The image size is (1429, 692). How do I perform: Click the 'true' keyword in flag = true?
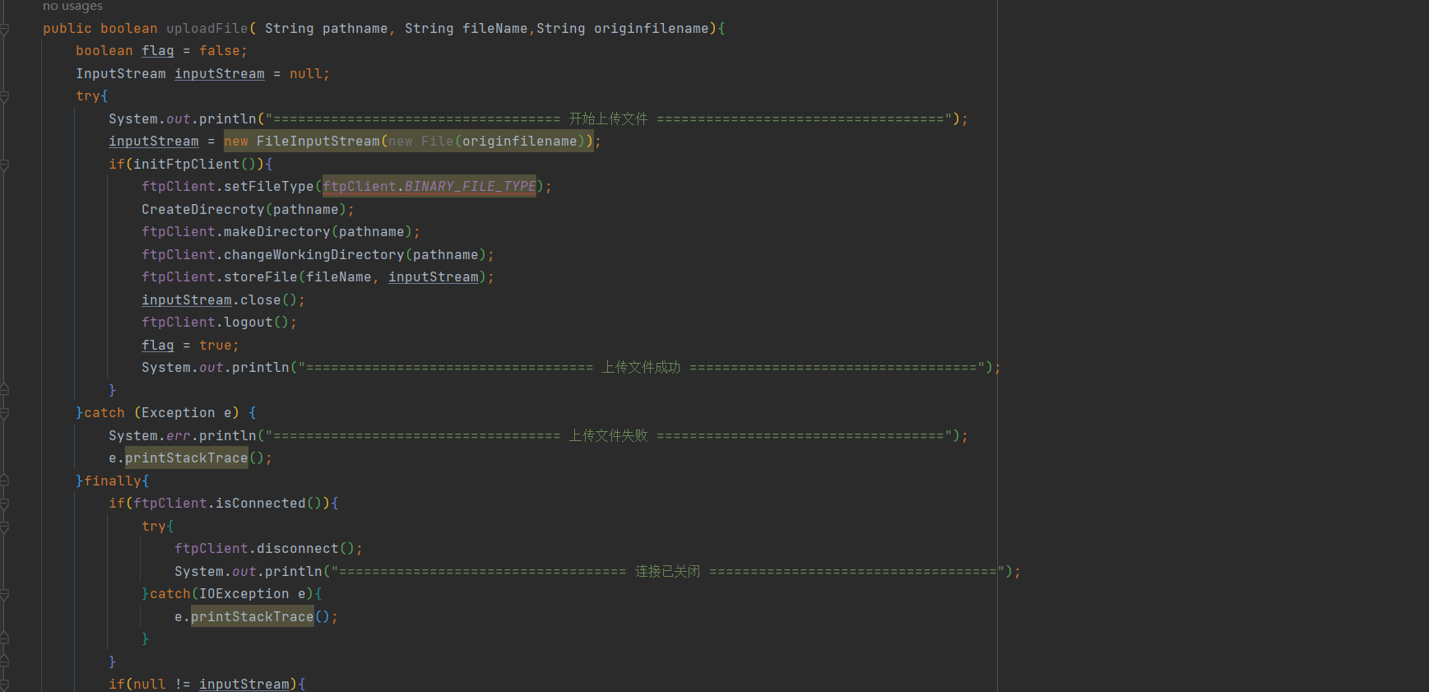coord(215,346)
